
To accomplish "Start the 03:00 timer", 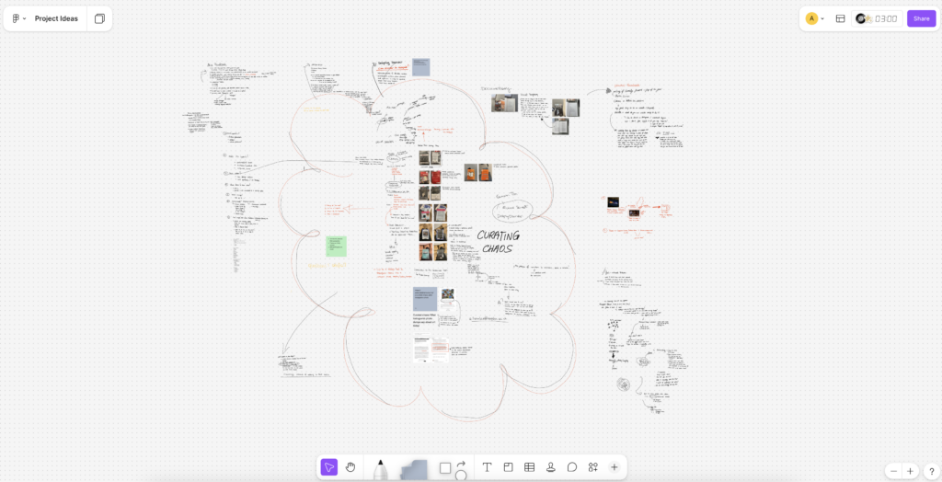I will [885, 18].
